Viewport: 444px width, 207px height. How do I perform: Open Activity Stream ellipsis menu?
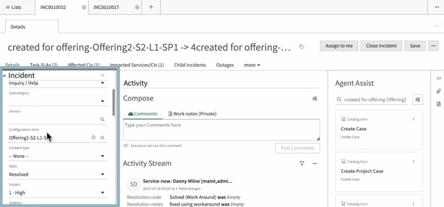point(315,164)
